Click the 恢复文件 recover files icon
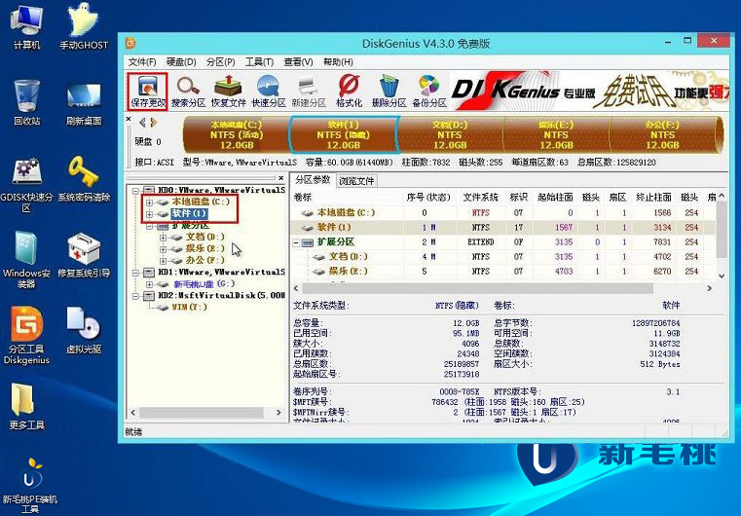This screenshot has width=741, height=516. [228, 92]
